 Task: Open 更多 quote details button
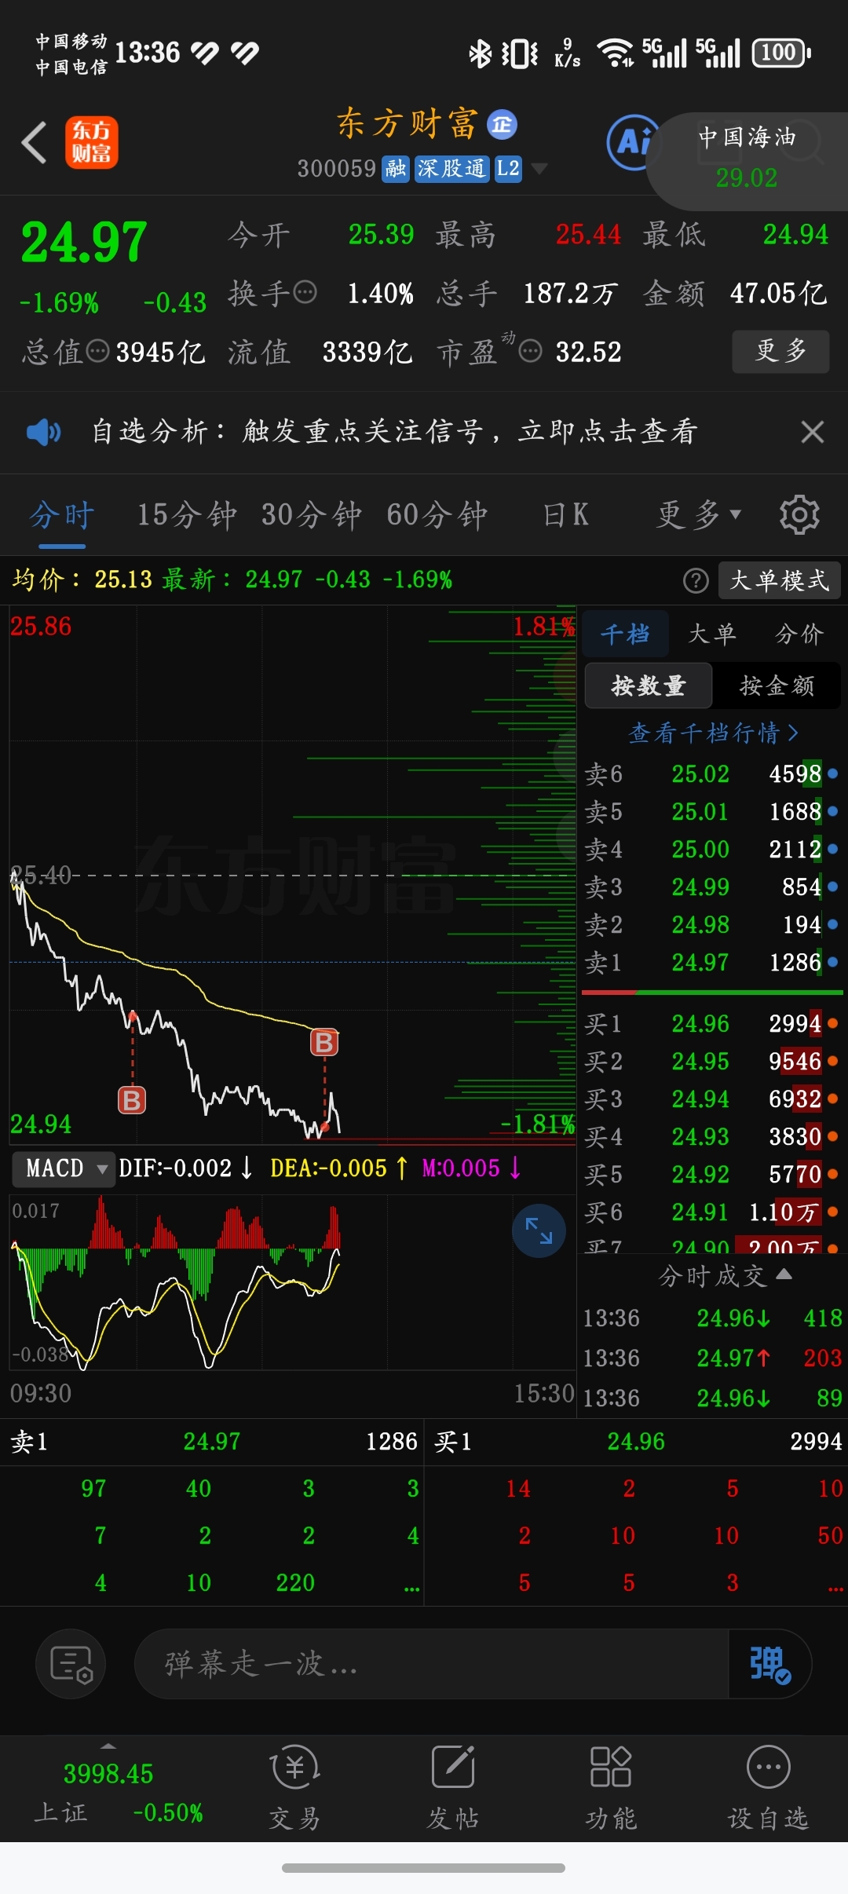pos(780,351)
